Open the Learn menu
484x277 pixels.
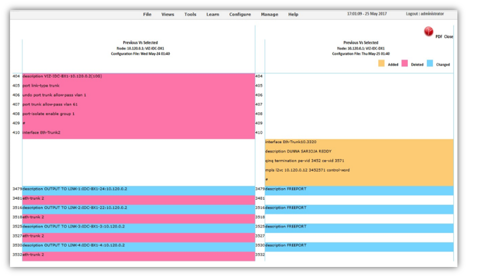pos(213,15)
